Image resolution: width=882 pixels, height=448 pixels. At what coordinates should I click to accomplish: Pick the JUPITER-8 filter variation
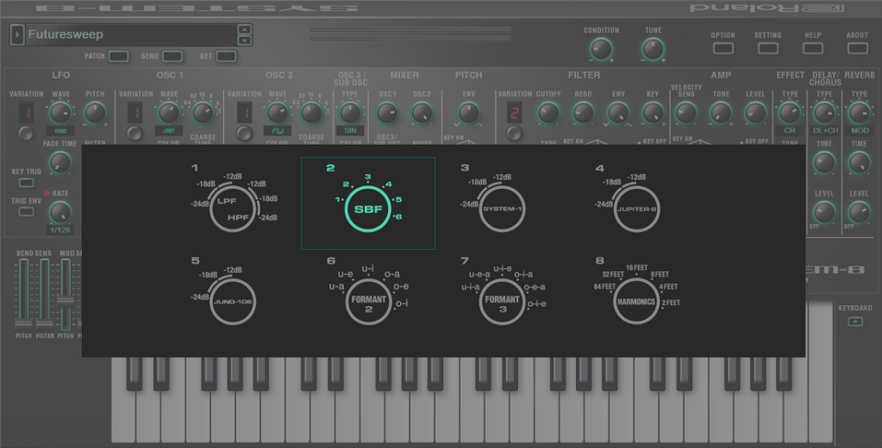pos(636,208)
